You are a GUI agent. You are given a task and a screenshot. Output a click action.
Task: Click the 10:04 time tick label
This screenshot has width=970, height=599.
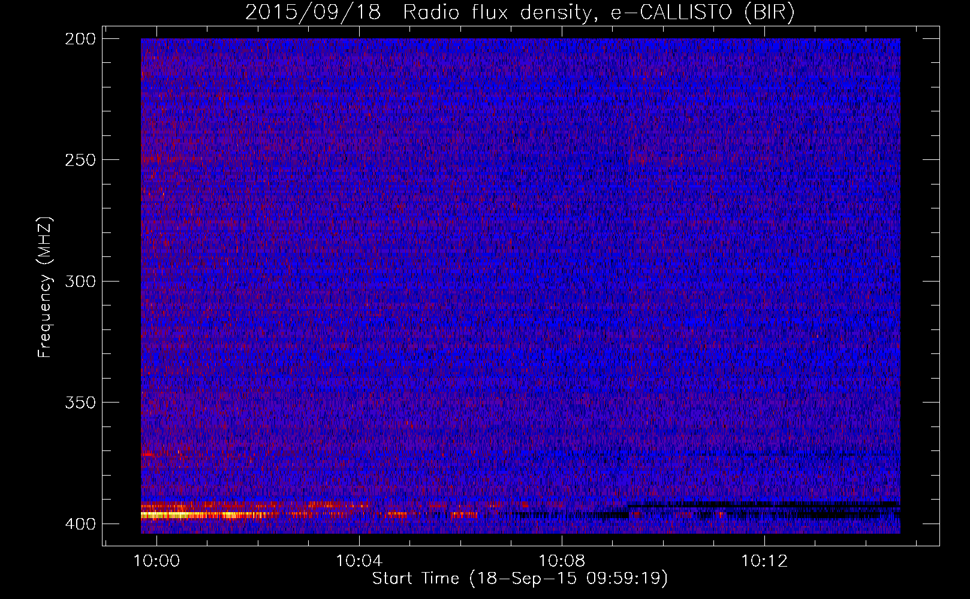359,561
